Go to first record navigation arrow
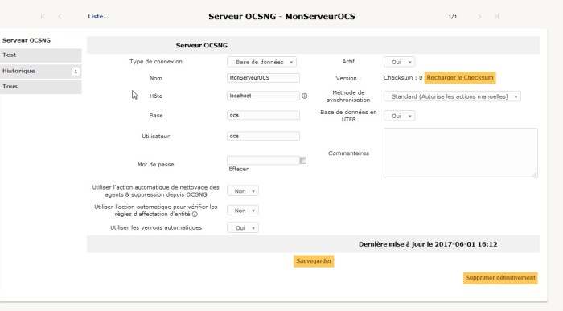Screen dimensions: 563x311 pos(43,17)
